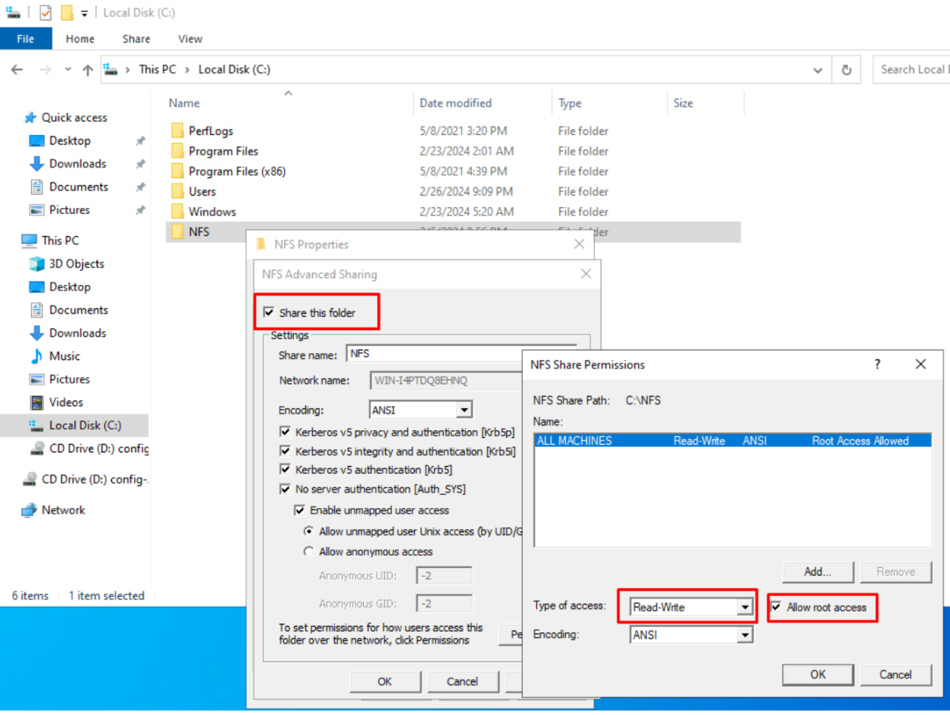Viewport: 950px width, 715px height.
Task: Open the Share ribbon tab
Action: tap(135, 39)
